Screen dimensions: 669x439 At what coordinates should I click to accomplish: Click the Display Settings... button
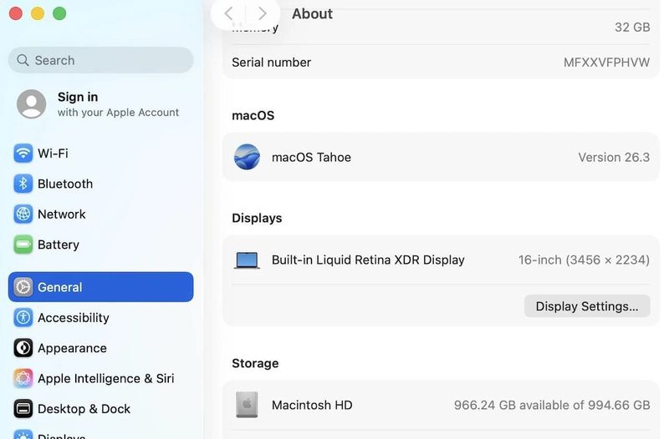pyautogui.click(x=587, y=306)
